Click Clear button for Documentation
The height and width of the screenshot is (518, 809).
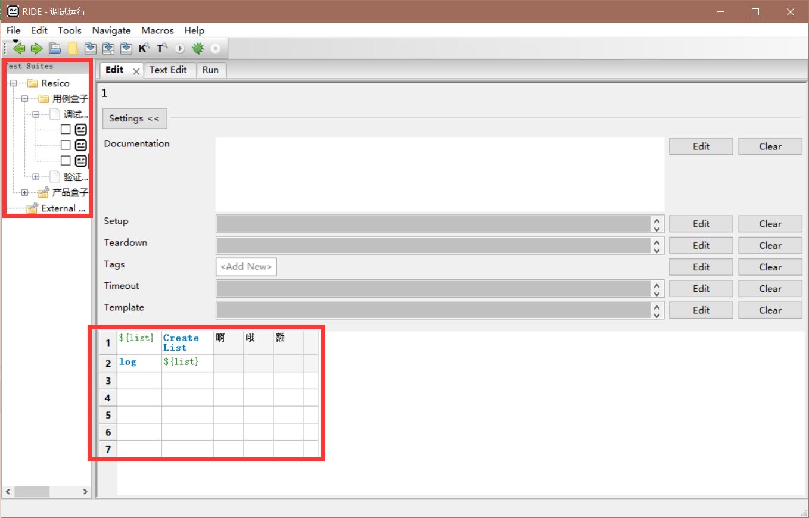tap(770, 146)
